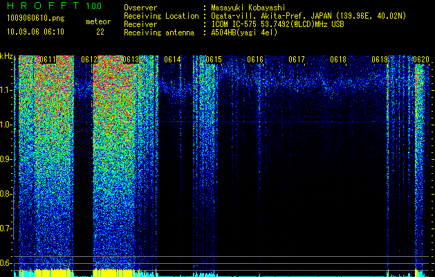The width and height of the screenshot is (435, 277).
Task: Click the Ovserver label
Action: pos(140,8)
